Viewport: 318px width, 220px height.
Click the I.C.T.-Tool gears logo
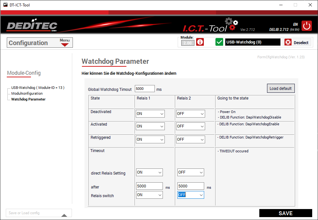[231, 24]
